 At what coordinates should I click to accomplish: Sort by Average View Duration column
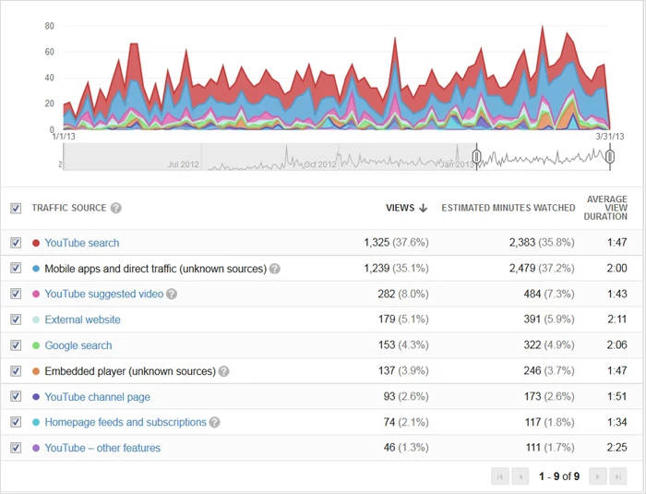coord(605,208)
